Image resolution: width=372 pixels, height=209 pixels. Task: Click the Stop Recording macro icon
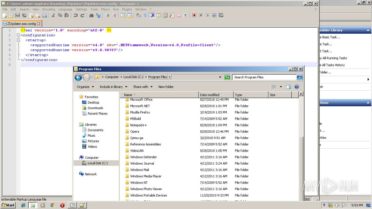pyautogui.click(x=201, y=15)
